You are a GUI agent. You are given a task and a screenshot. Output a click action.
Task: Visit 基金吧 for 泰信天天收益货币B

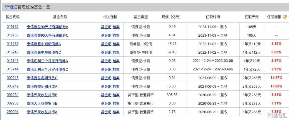coord(106,95)
